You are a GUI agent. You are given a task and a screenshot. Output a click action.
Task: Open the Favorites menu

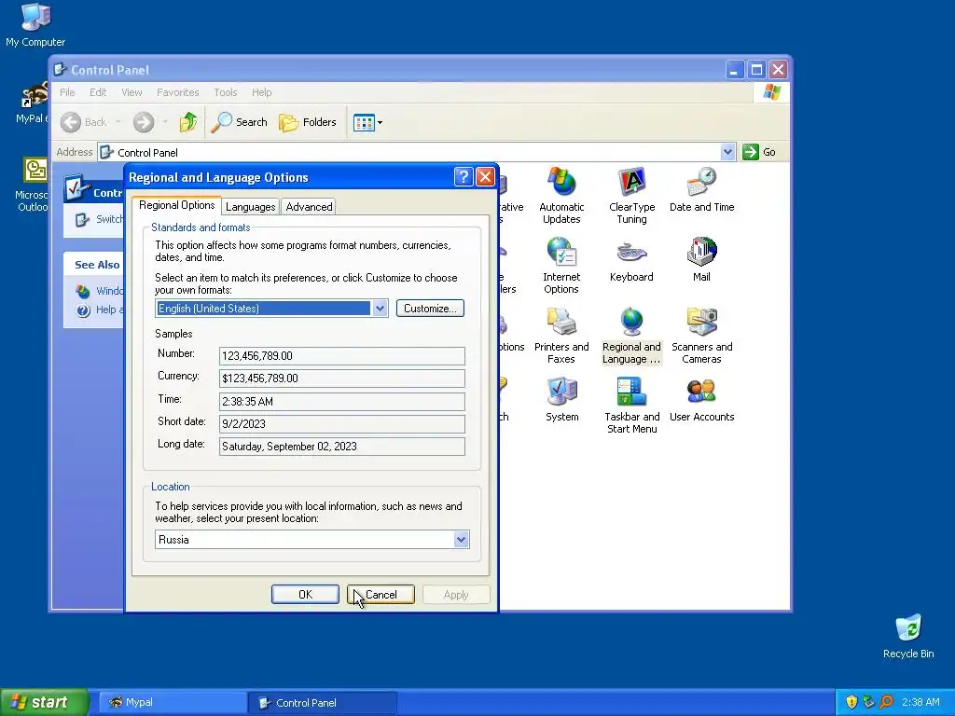click(178, 92)
